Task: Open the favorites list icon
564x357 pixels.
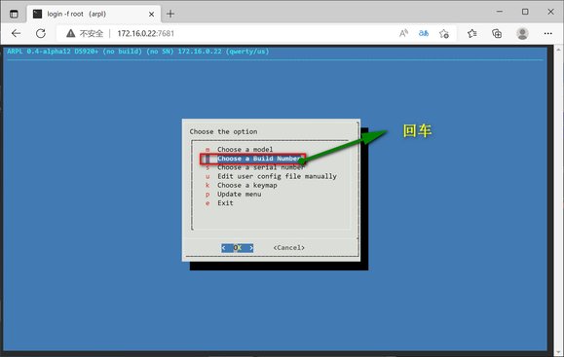Action: (x=471, y=33)
